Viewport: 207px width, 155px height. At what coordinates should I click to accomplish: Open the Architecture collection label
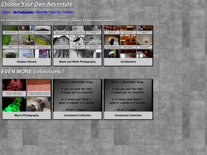[x=128, y=62]
